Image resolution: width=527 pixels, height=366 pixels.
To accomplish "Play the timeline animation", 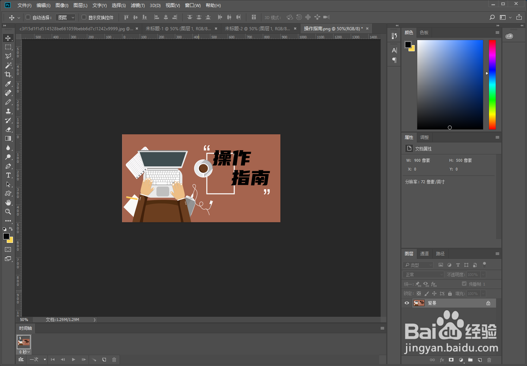I will pyautogui.click(x=74, y=359).
